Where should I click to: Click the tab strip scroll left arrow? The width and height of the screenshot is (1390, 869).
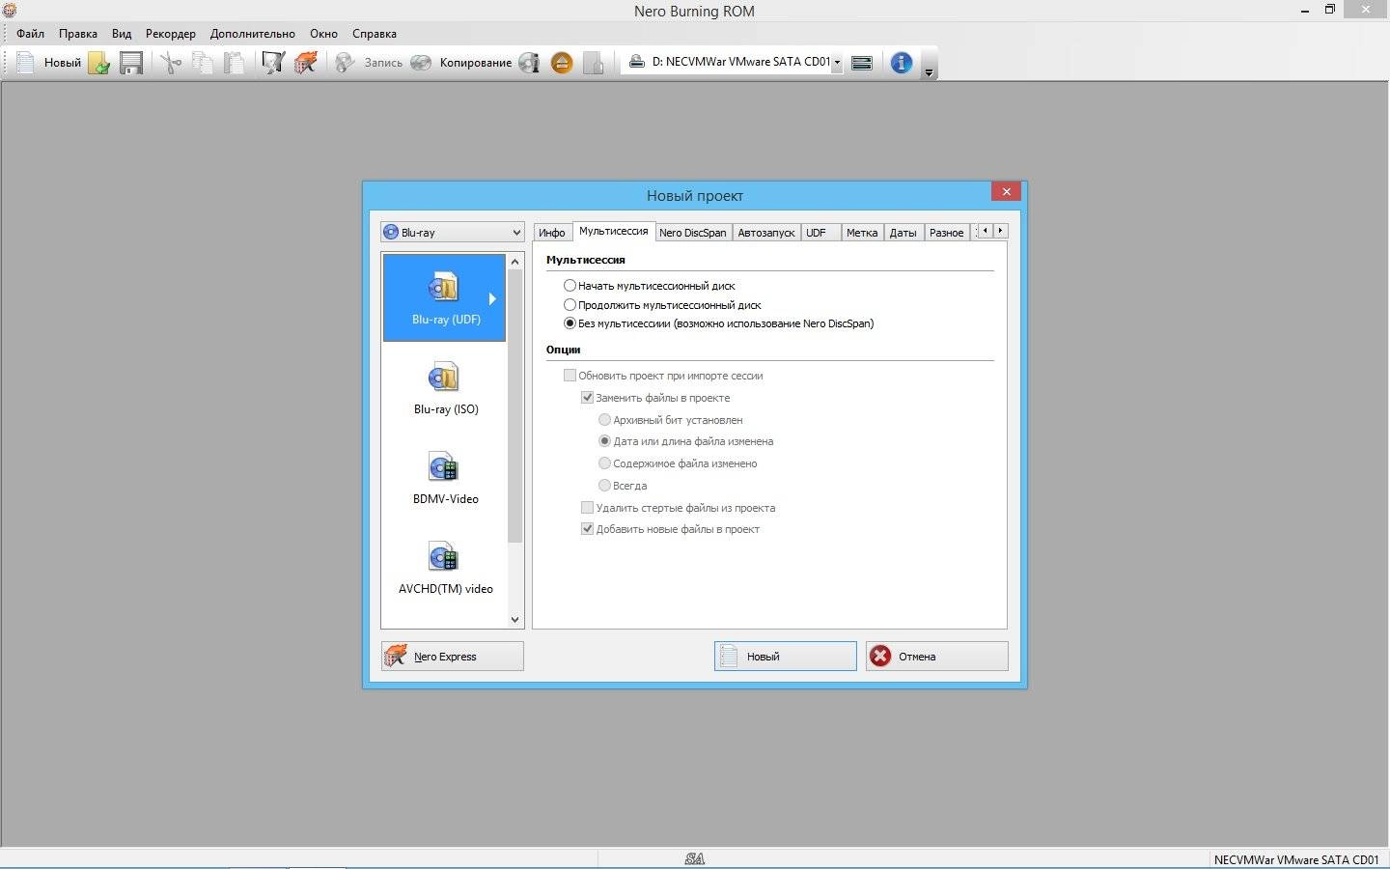985,231
